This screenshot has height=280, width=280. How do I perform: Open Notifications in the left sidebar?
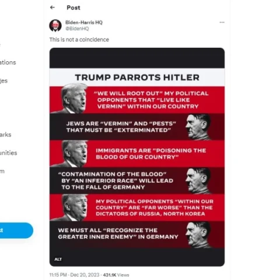click(x=8, y=62)
